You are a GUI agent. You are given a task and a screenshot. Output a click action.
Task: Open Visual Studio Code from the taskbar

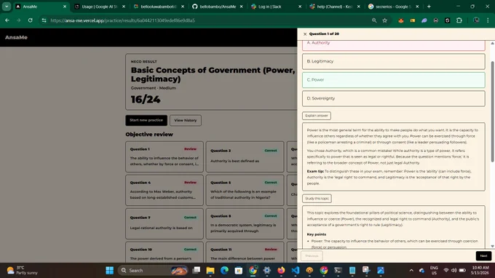(x=295, y=271)
